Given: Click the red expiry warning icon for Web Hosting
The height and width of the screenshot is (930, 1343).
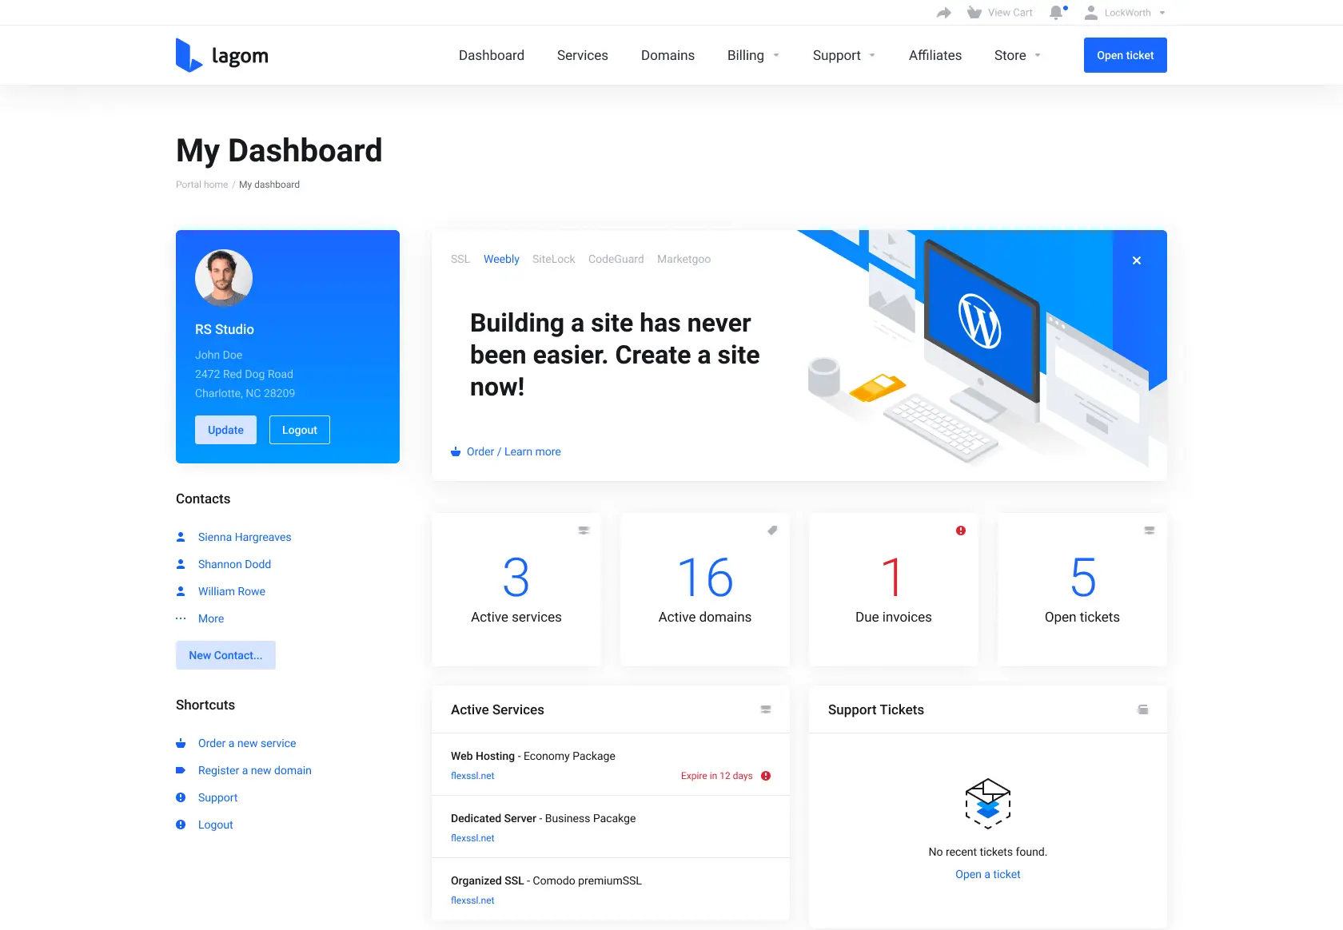Looking at the screenshot, I should (766, 776).
